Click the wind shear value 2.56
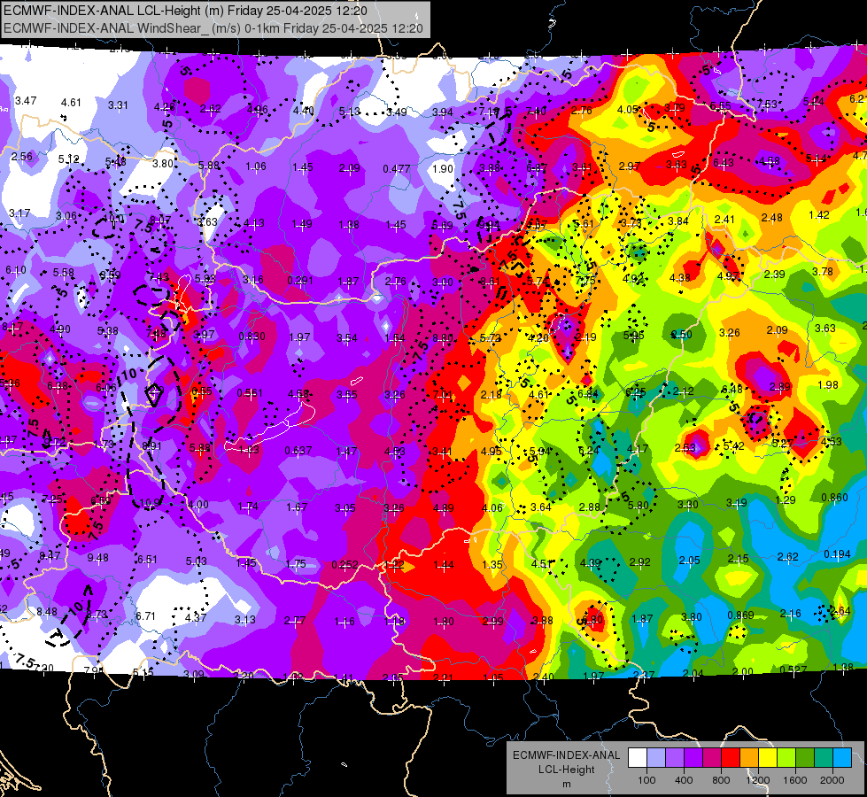The width and height of the screenshot is (867, 797). click(x=21, y=157)
